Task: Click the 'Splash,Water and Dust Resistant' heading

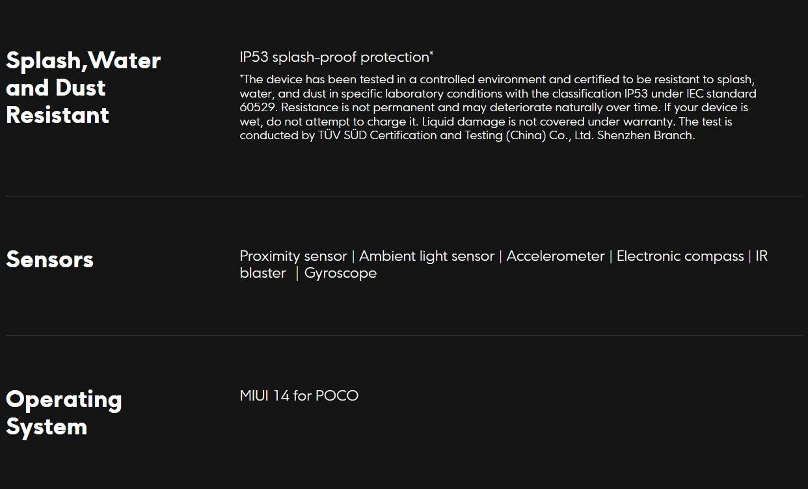Action: pos(83,87)
